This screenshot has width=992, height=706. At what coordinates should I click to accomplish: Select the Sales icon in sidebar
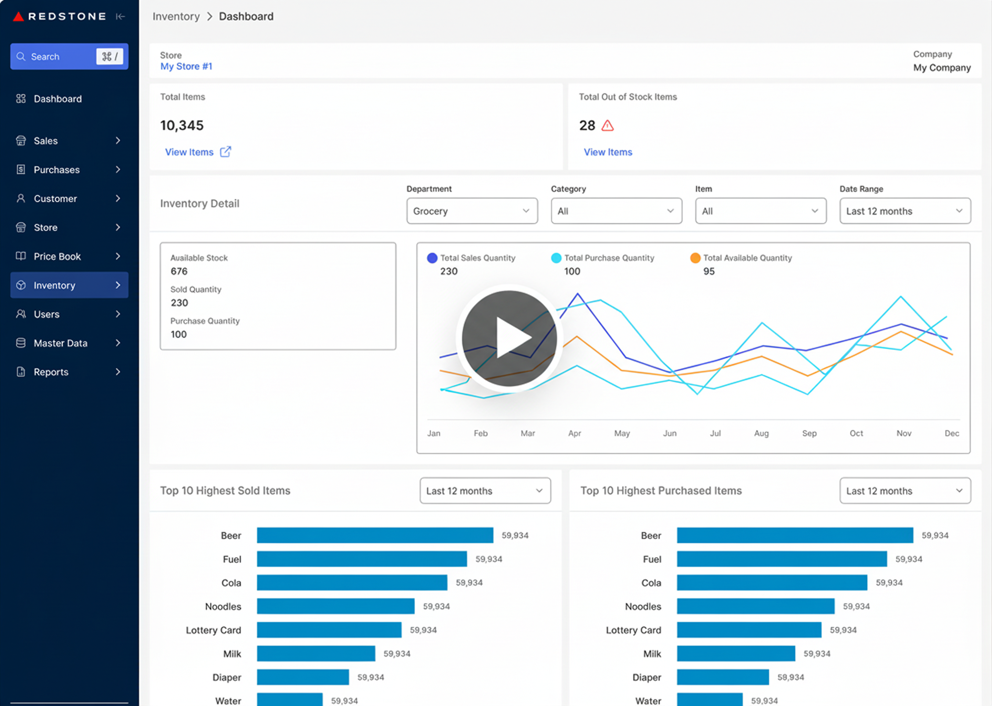tap(21, 140)
